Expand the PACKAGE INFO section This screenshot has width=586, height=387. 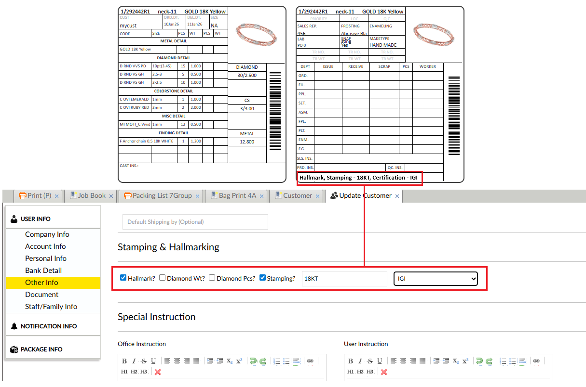tap(41, 349)
